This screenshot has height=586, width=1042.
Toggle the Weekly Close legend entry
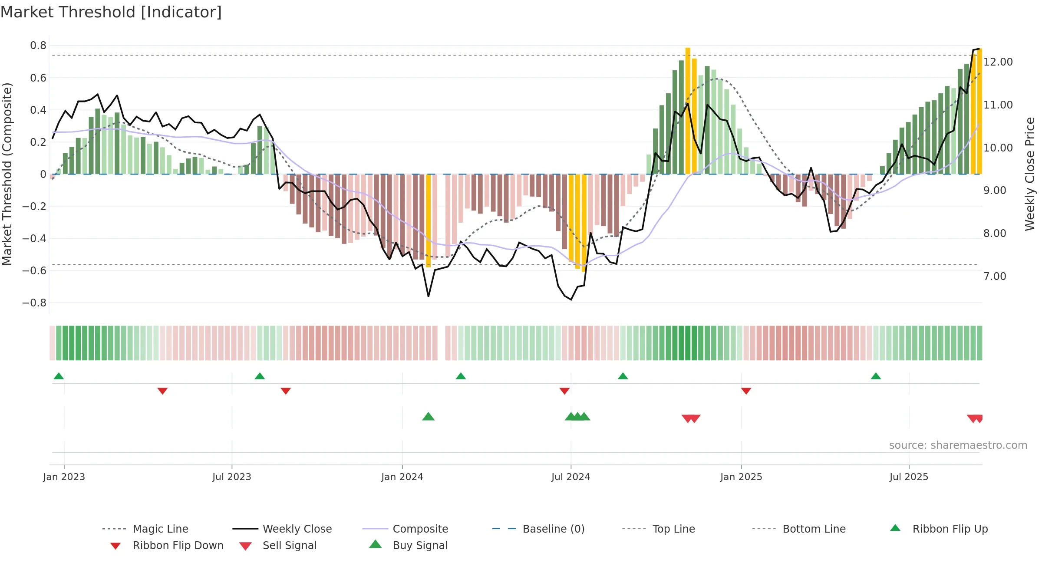[282, 529]
